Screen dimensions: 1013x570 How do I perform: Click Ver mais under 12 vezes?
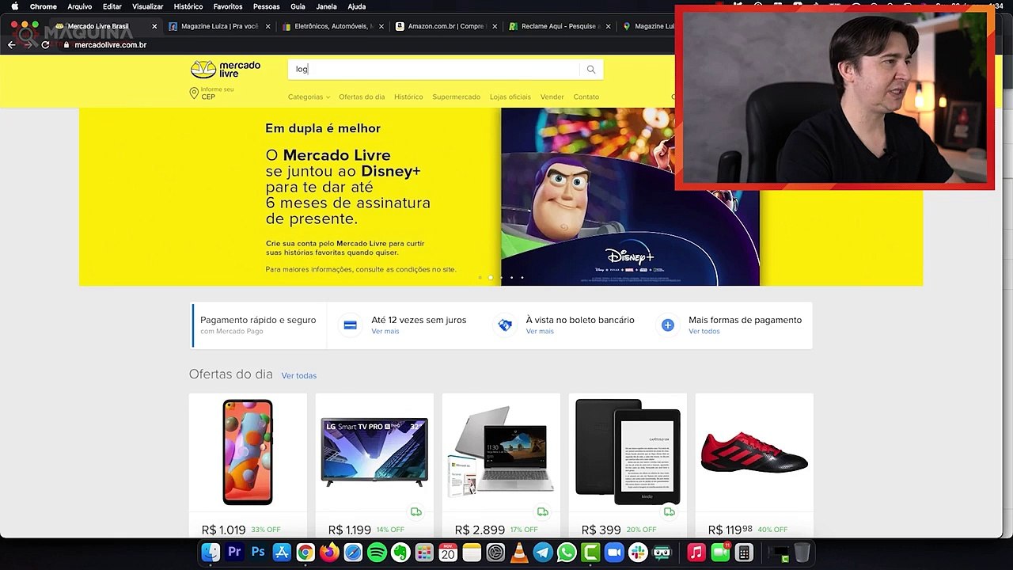point(385,331)
